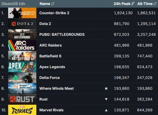The width and height of the screenshot is (158, 115).
Task: Open the Where Winds Meet game link
Action: pos(56,88)
